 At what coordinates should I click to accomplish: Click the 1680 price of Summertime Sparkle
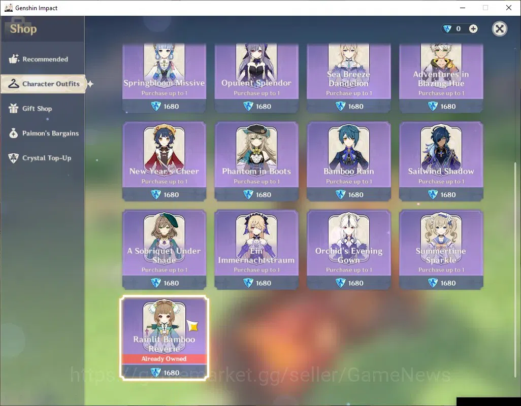[448, 283]
